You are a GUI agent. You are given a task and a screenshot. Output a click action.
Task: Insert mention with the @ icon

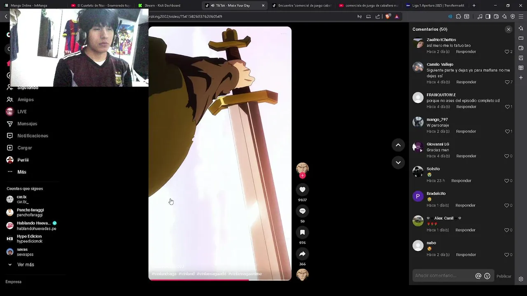point(478,276)
